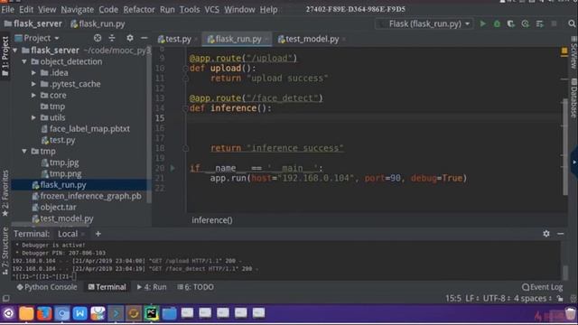
Task: Collapse the flask_server root folder
Action: click(x=15, y=51)
